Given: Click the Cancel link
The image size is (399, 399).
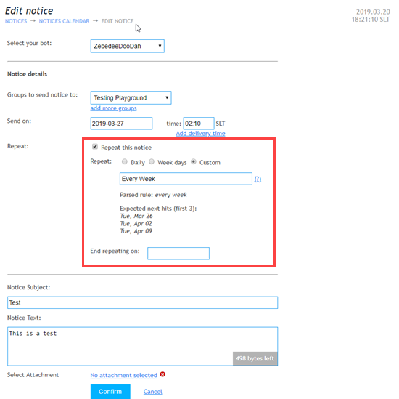Looking at the screenshot, I should [x=152, y=392].
